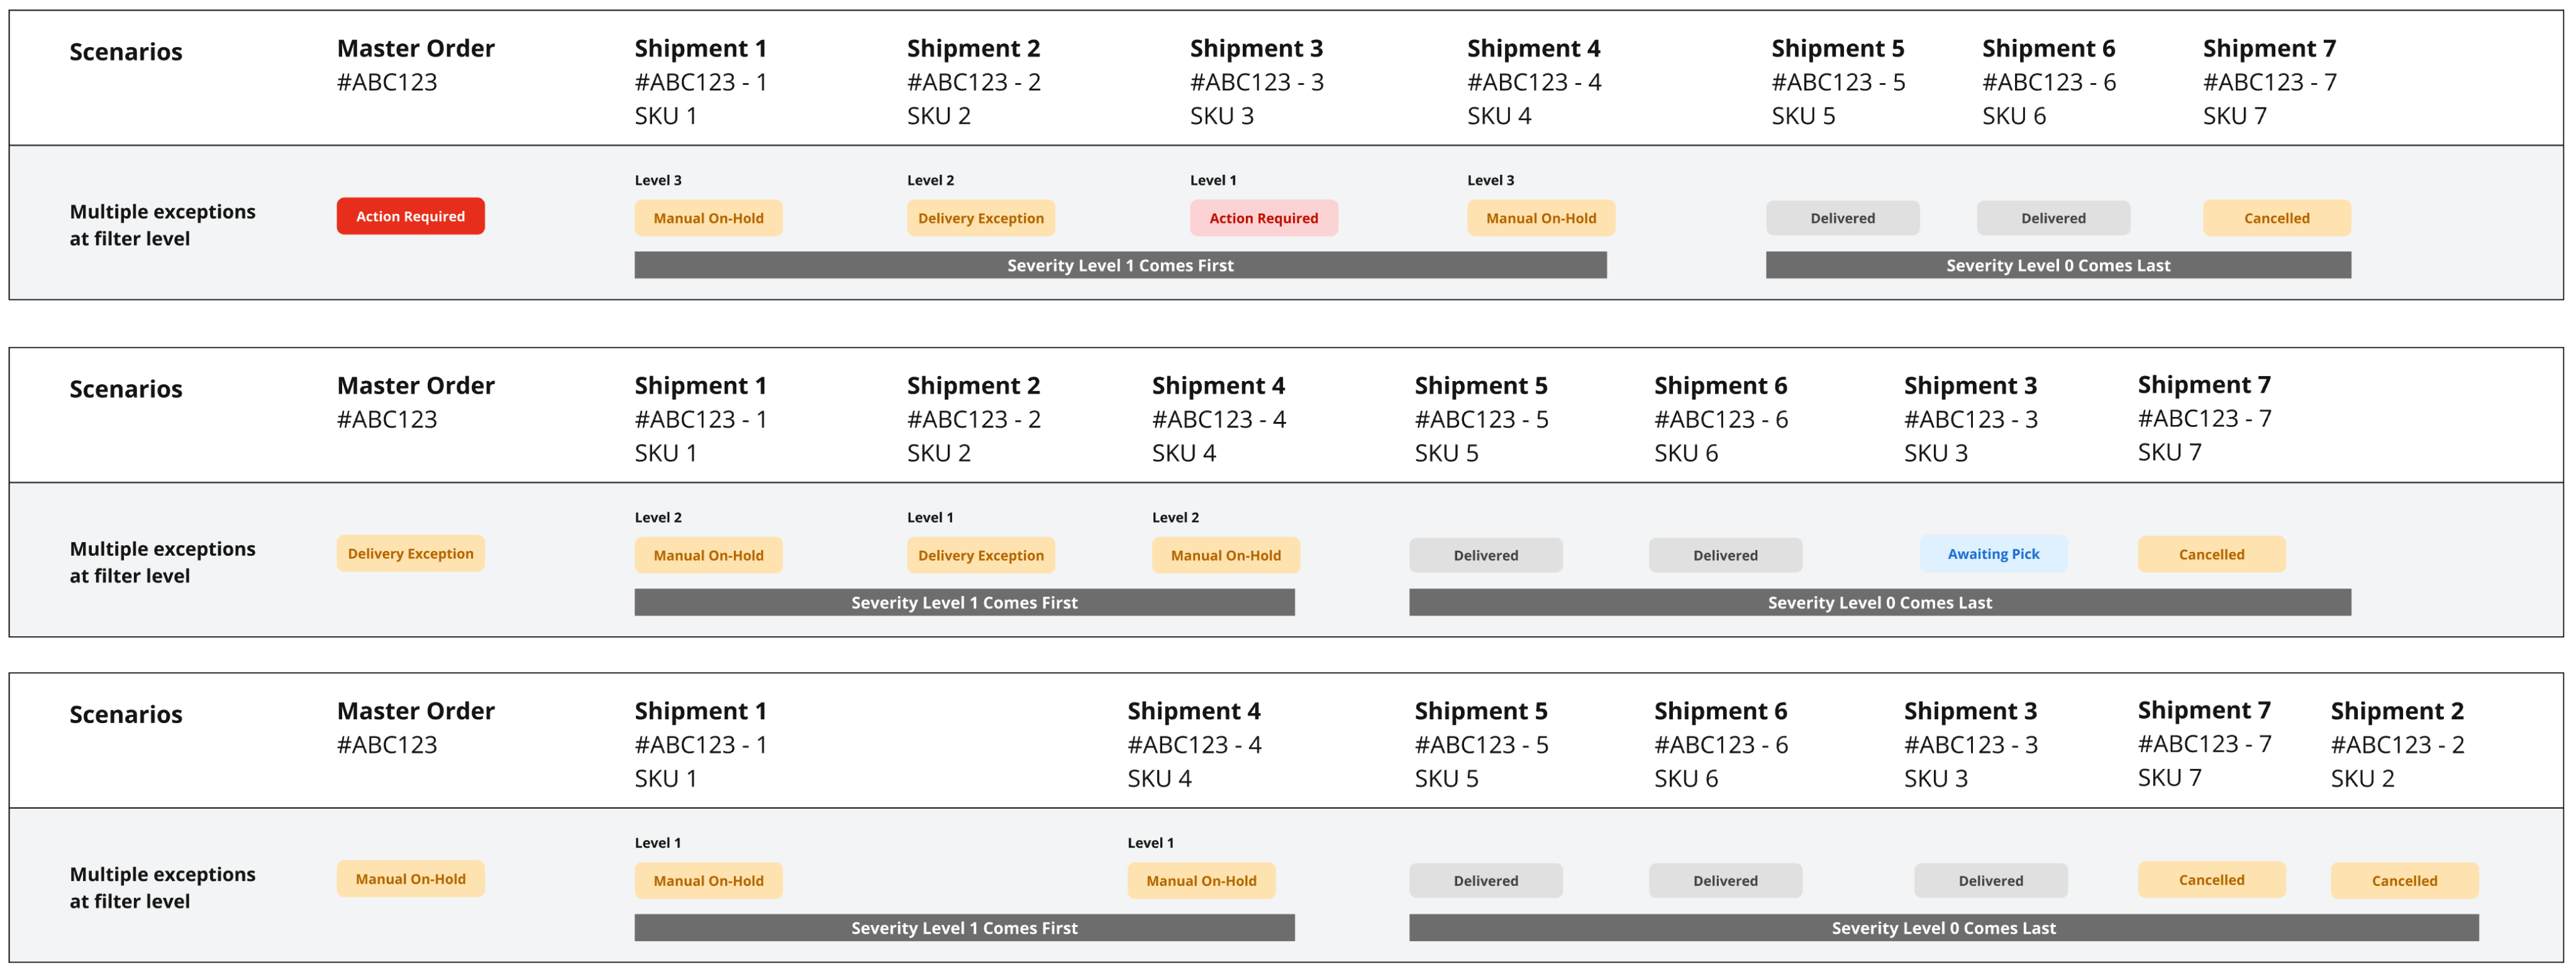Click Delivery Exception badge in first scenario
The height and width of the screenshot is (974, 2576).
point(980,218)
